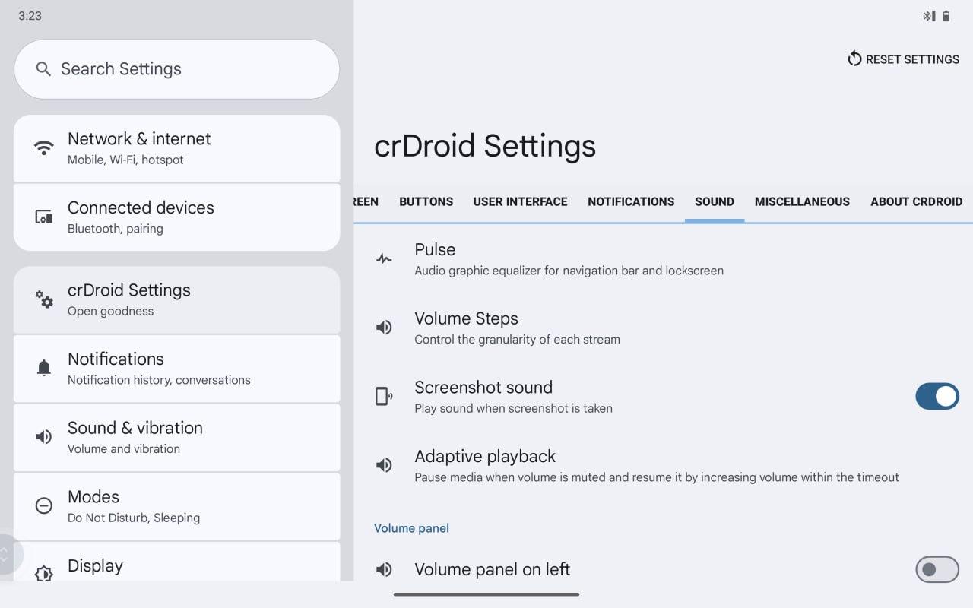Click the Pulse waveform icon
Image resolution: width=973 pixels, height=608 pixels.
(x=384, y=259)
